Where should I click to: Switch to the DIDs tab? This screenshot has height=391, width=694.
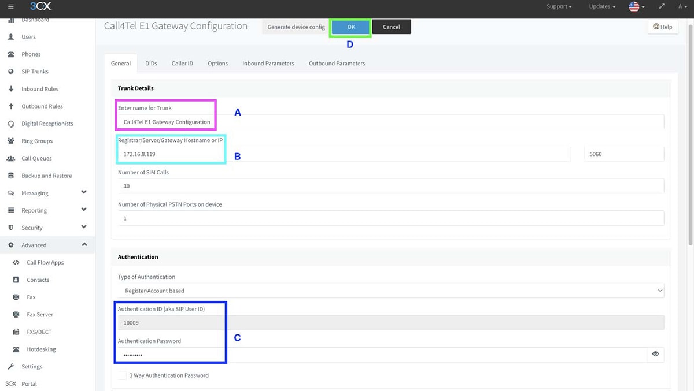coord(151,63)
